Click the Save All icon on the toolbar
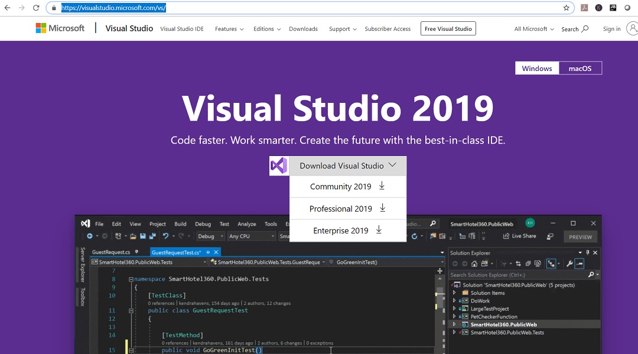 (x=152, y=235)
